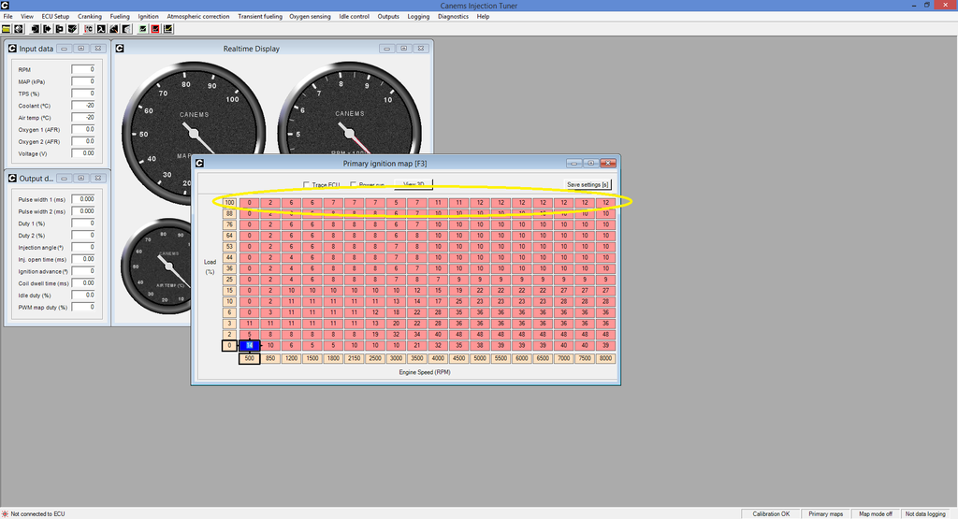This screenshot has height=519, width=958.
Task: Click the Not connected to ECU status text
Action: 37,513
